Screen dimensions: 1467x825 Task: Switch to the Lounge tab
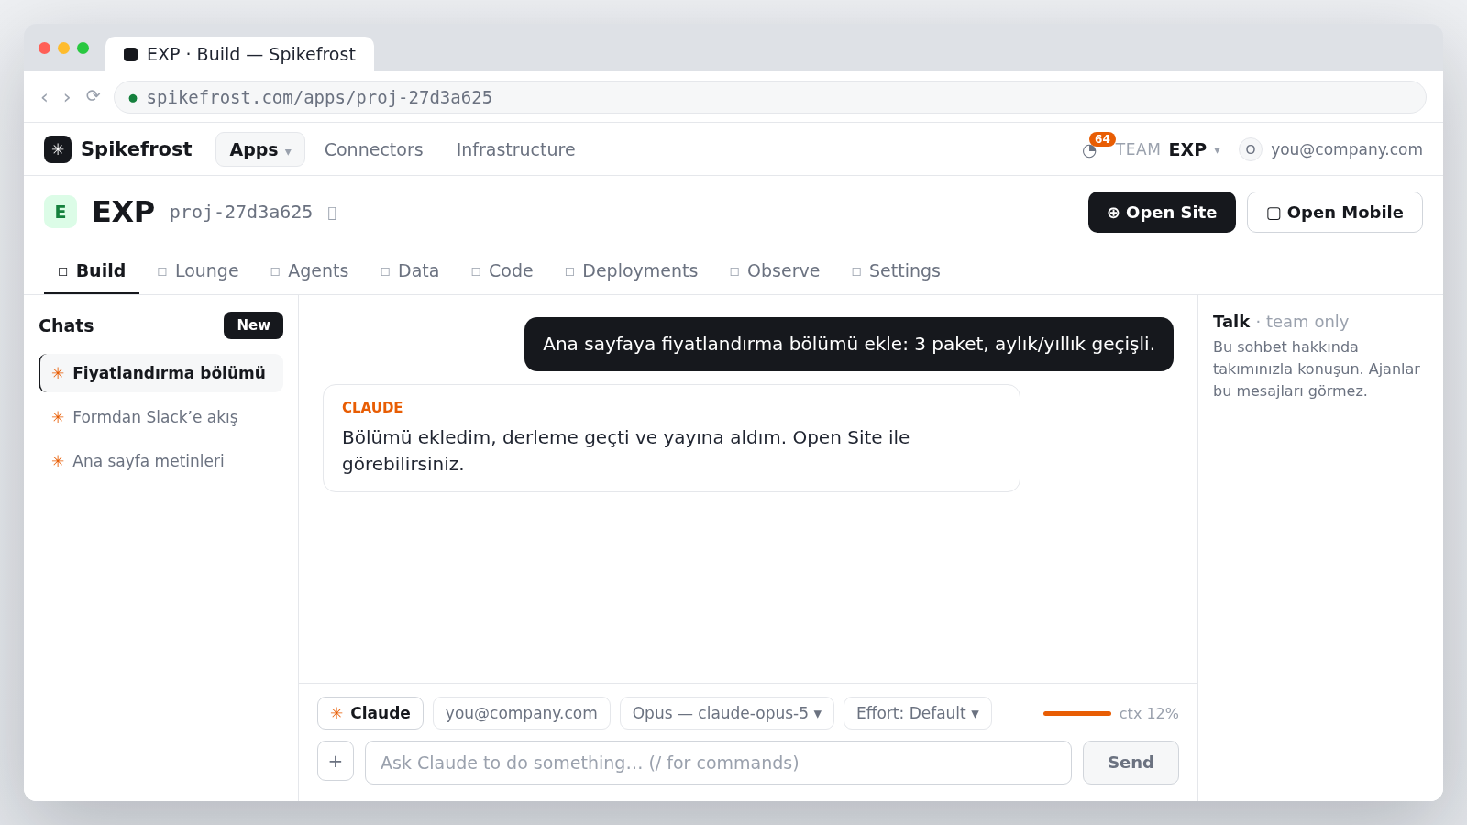click(x=198, y=271)
